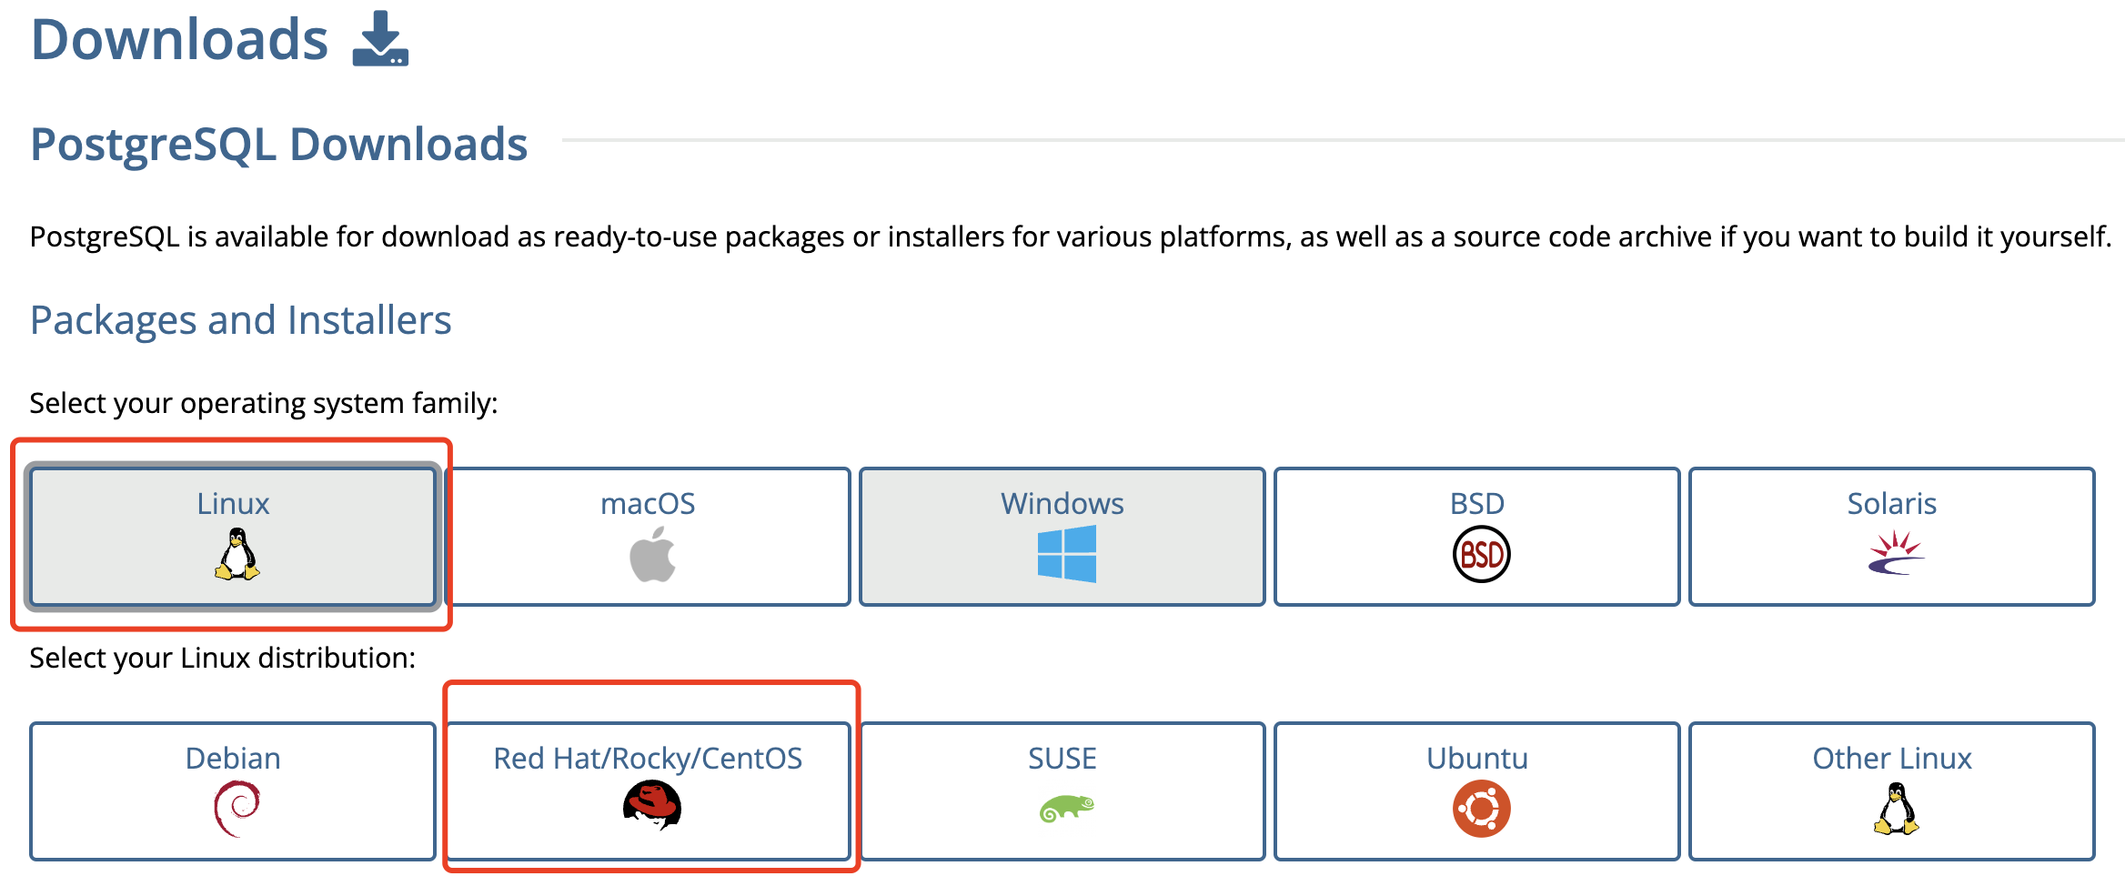The image size is (2125, 886).
Task: Open the Other Linux text label
Action: click(1891, 758)
